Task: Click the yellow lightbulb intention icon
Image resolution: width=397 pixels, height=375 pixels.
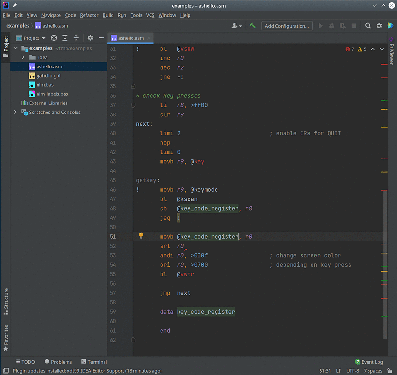Action: click(x=141, y=236)
